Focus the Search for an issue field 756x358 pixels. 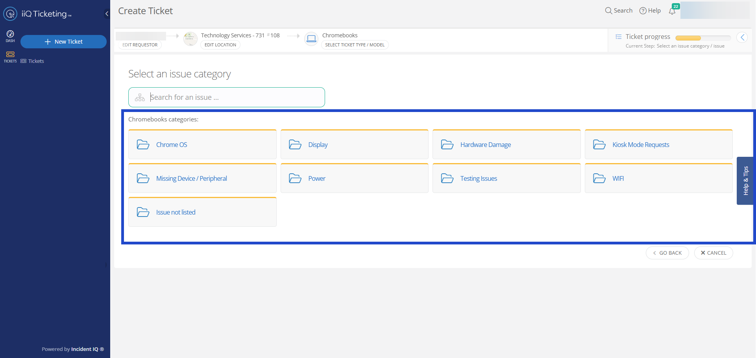coord(232,97)
